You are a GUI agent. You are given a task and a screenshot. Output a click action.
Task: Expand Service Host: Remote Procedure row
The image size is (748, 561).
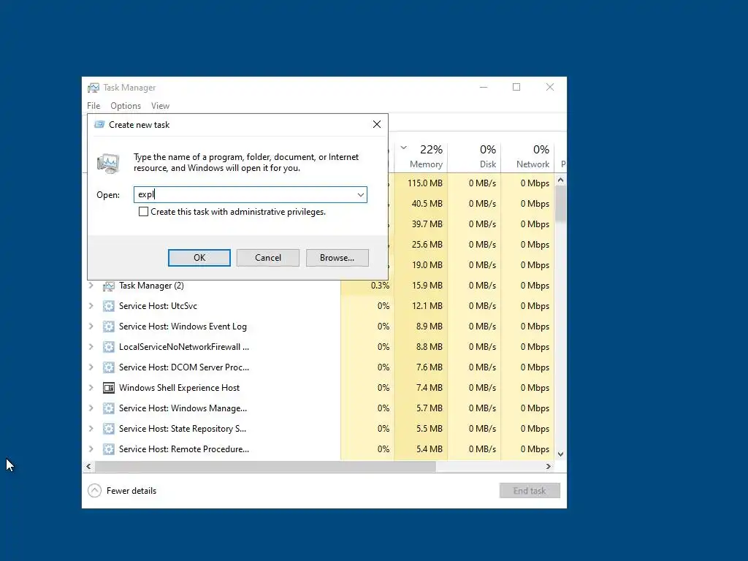[91, 449]
